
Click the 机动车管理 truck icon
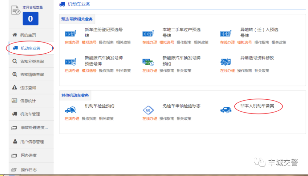point(15,114)
